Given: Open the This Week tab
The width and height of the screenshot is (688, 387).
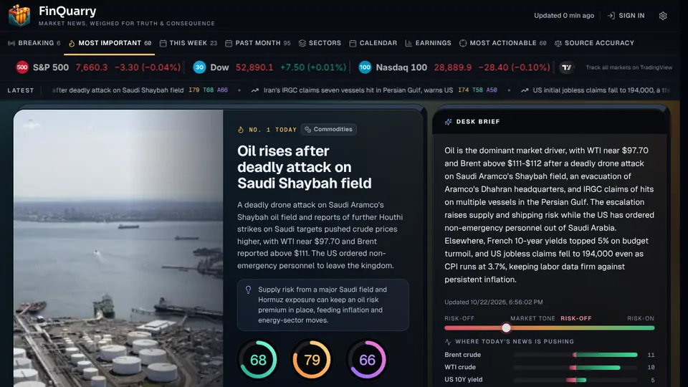Looking at the screenshot, I should 188,43.
